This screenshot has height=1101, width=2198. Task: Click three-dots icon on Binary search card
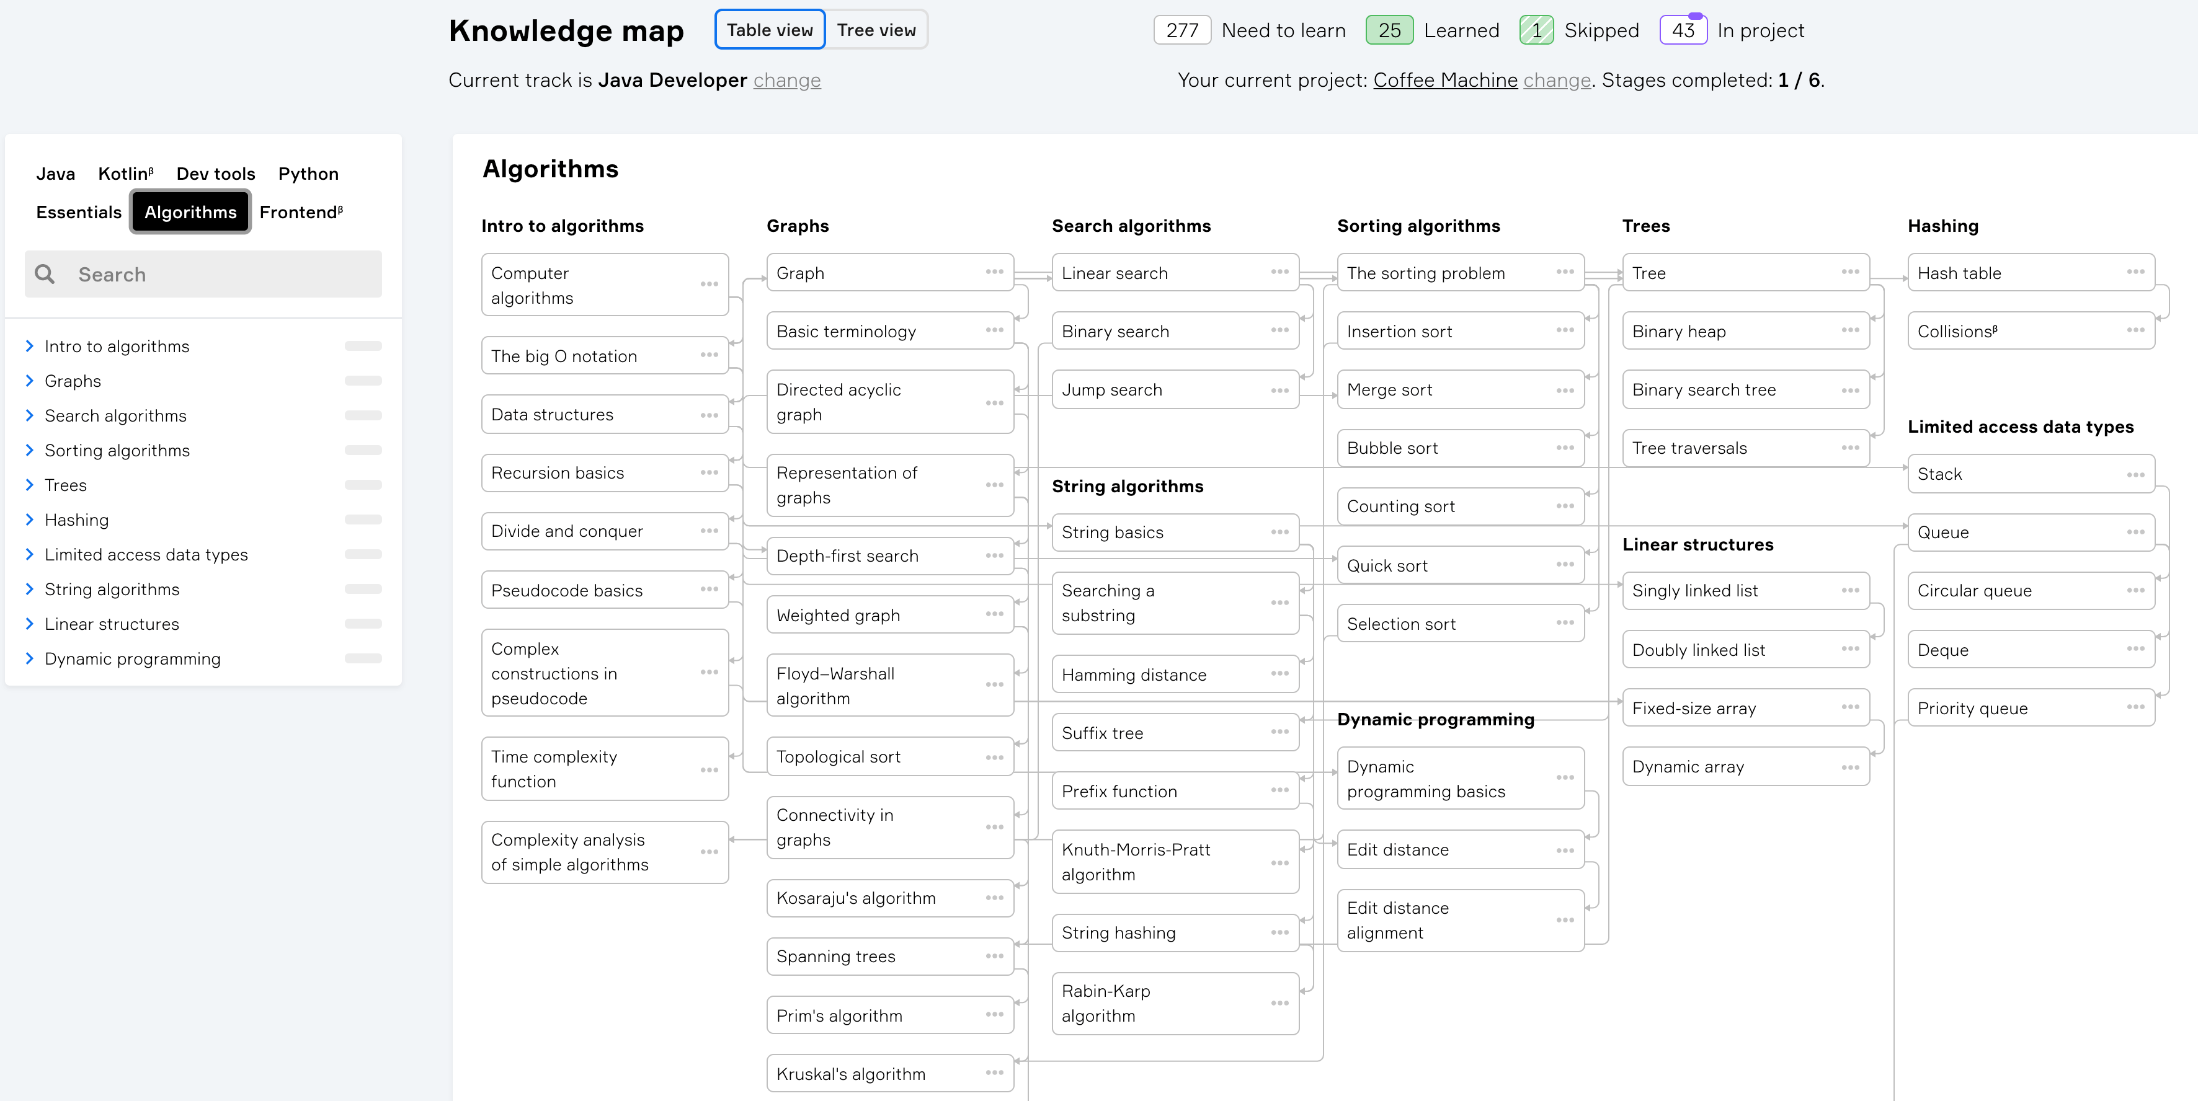[1279, 331]
